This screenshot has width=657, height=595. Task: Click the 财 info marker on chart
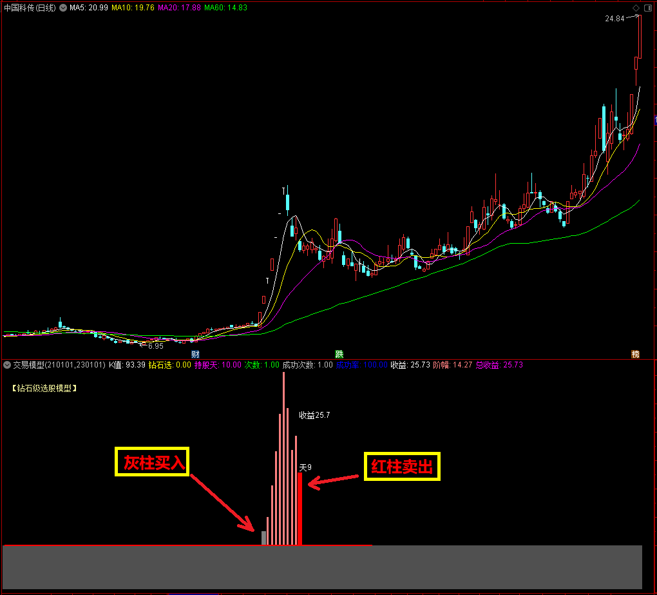coord(195,354)
